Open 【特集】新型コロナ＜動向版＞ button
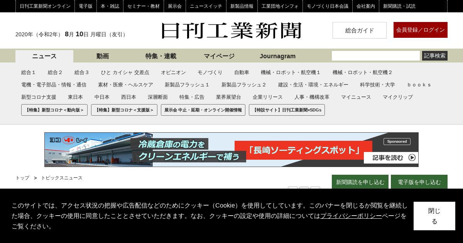 coord(54,110)
